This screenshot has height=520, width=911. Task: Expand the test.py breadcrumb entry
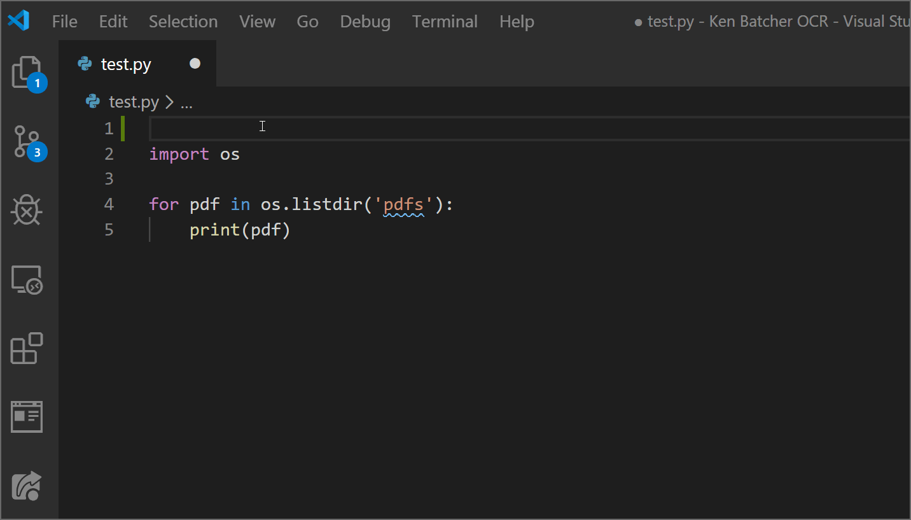tap(134, 102)
